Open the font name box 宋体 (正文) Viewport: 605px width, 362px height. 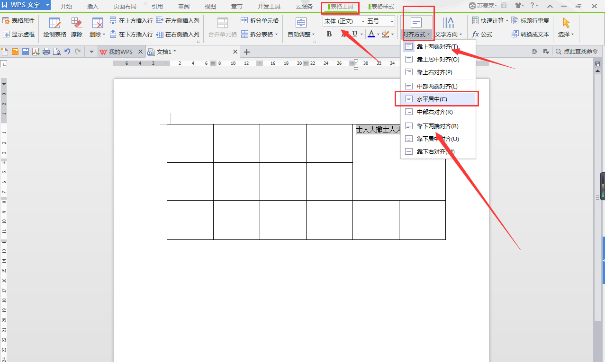click(344, 21)
